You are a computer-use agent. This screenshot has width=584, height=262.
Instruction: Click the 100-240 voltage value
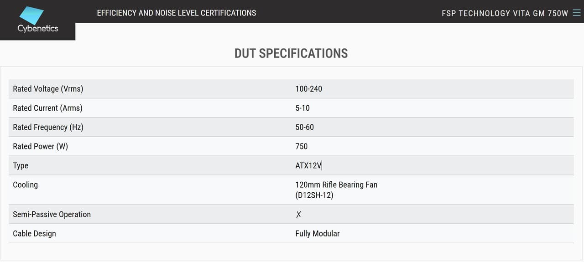[x=308, y=89]
